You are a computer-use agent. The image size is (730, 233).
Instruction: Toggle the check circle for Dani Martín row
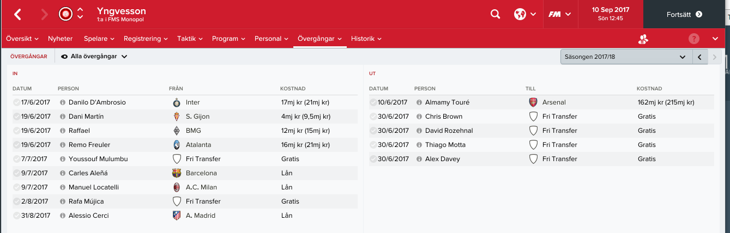coord(16,116)
